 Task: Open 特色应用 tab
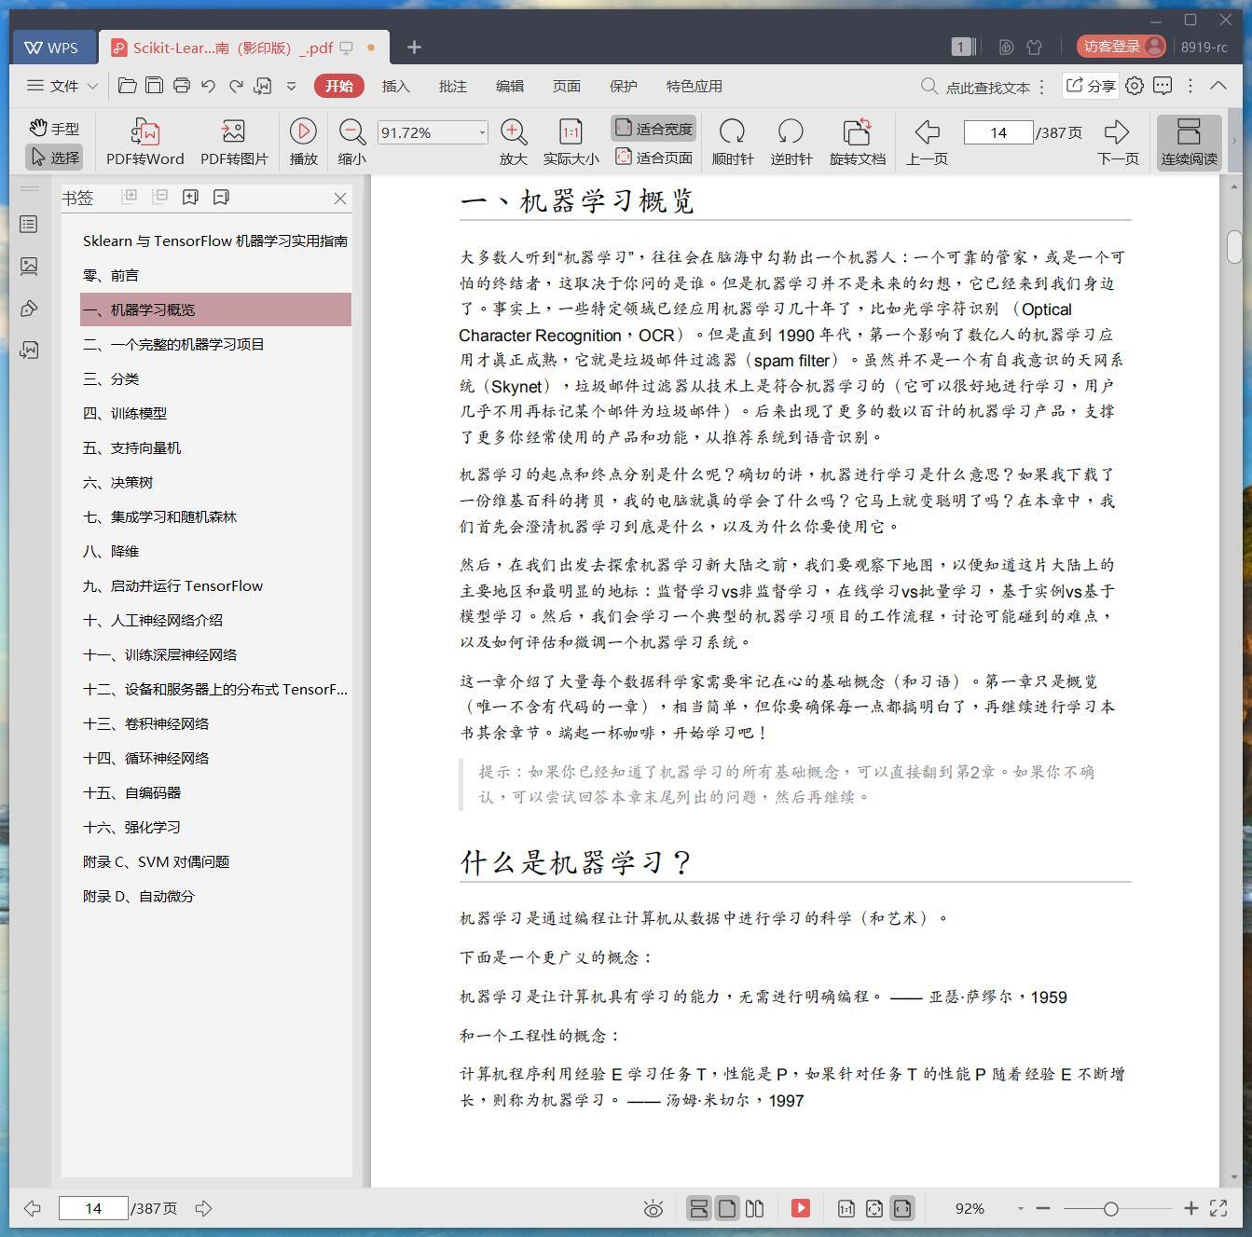(x=694, y=86)
